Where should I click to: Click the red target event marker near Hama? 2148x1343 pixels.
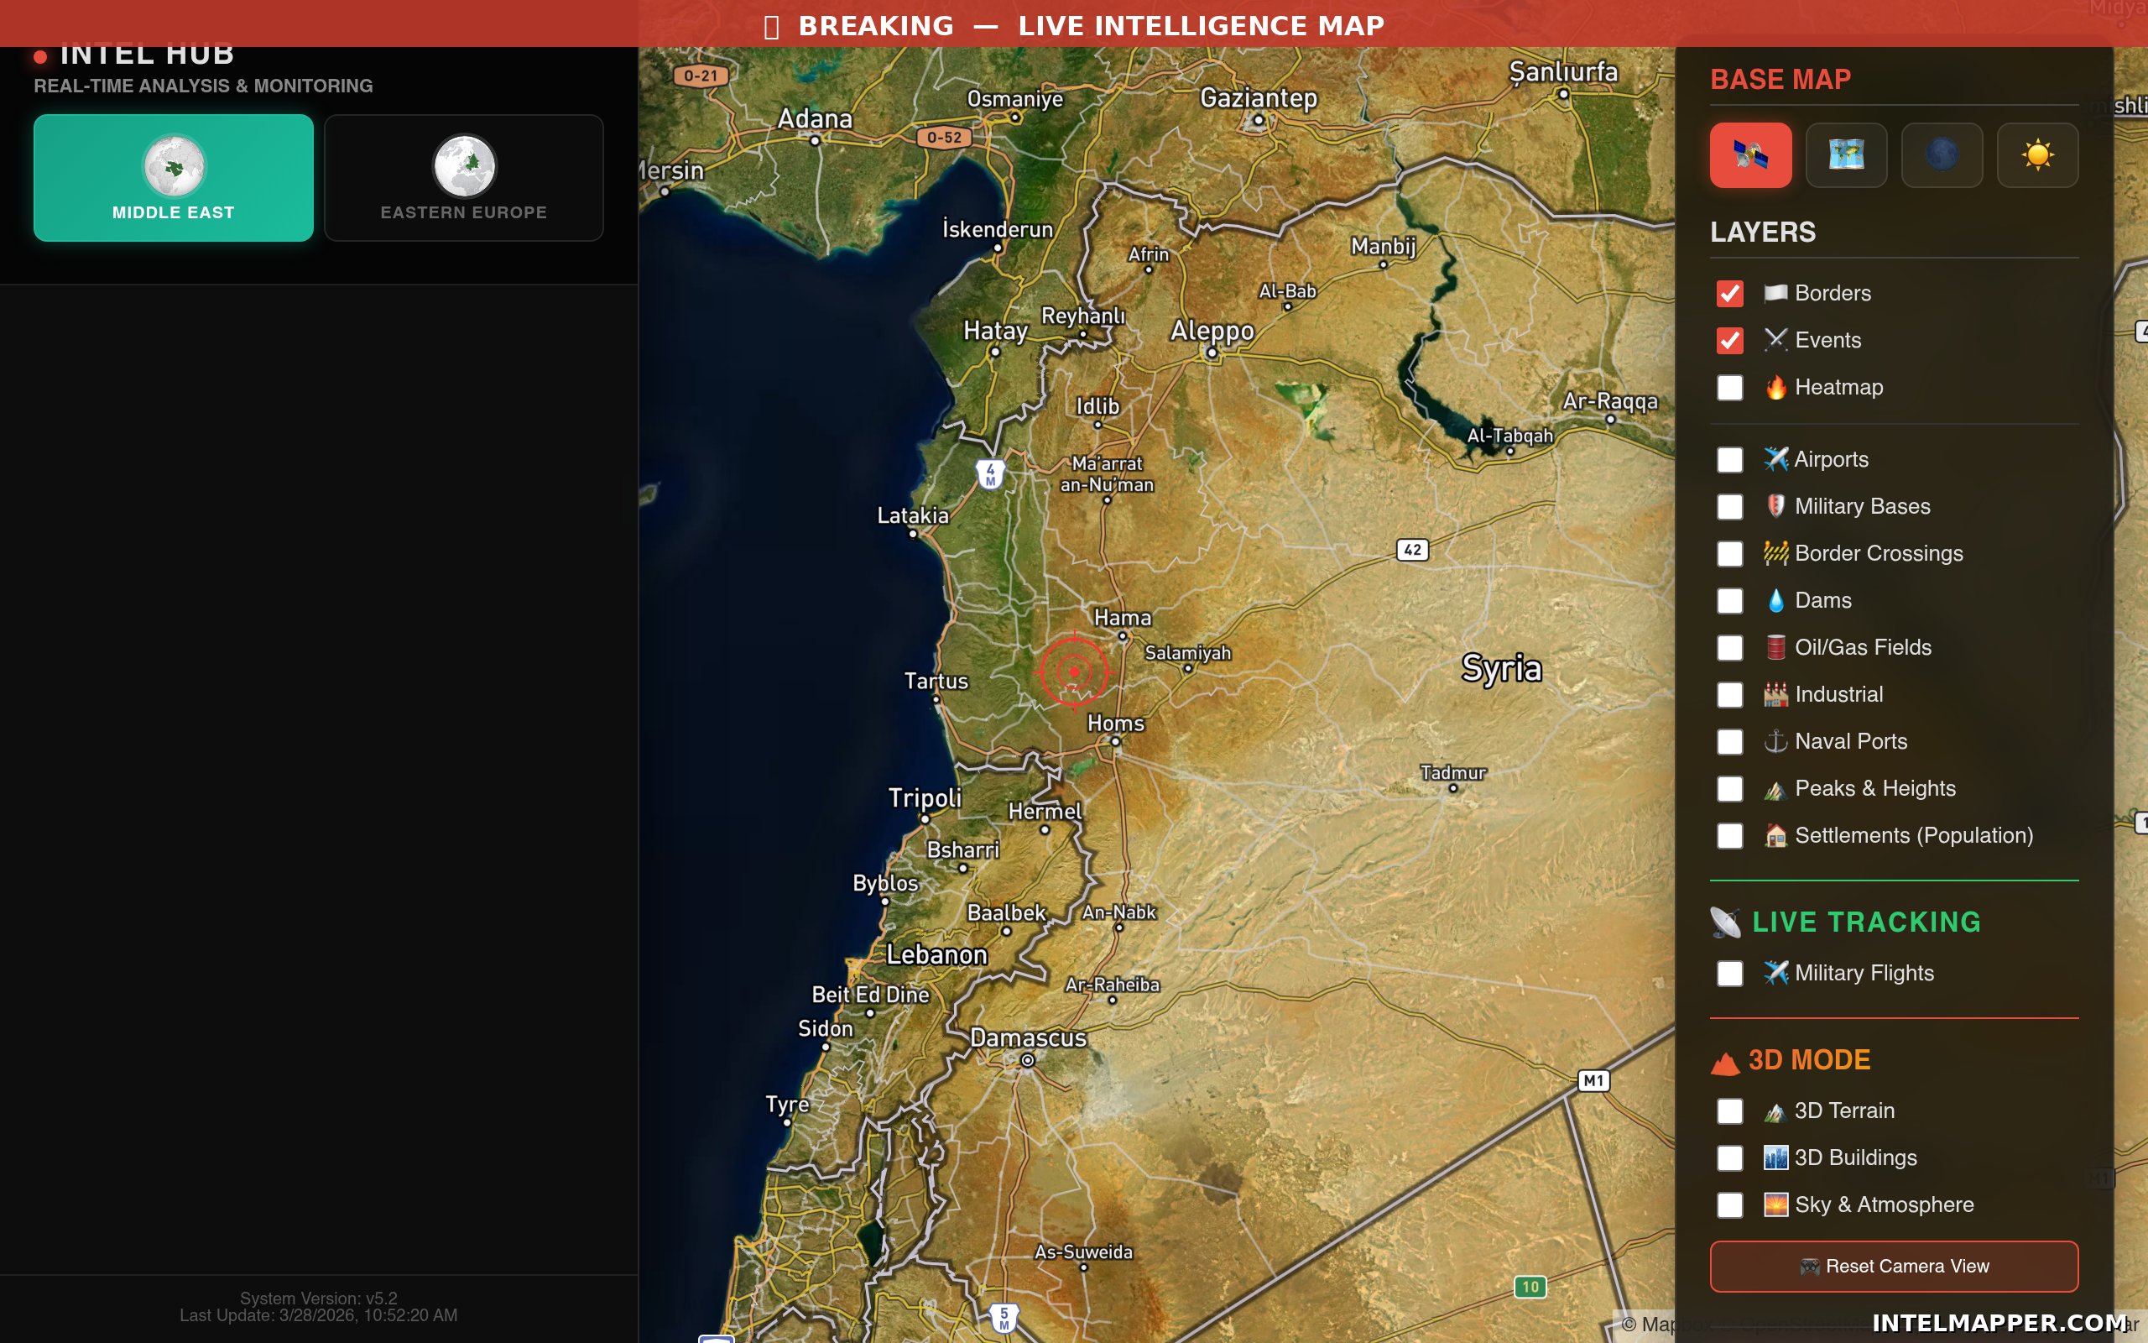(x=1074, y=671)
